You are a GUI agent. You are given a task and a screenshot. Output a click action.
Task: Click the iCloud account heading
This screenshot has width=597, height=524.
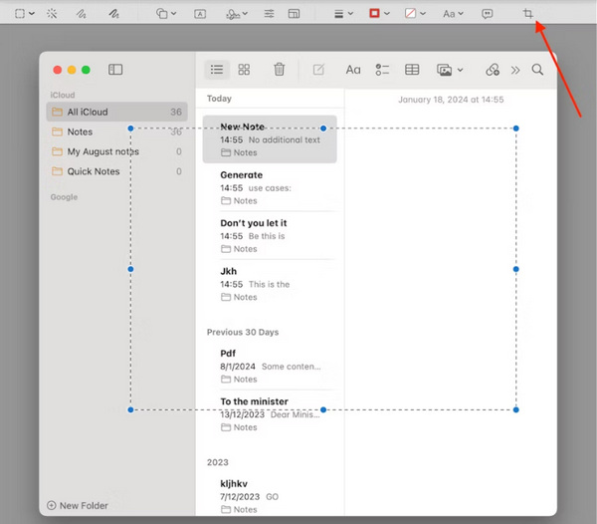[63, 95]
